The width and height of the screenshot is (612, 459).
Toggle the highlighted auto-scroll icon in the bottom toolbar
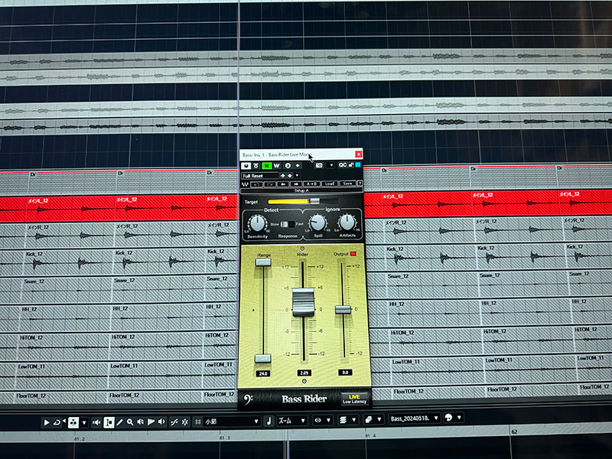[73, 422]
